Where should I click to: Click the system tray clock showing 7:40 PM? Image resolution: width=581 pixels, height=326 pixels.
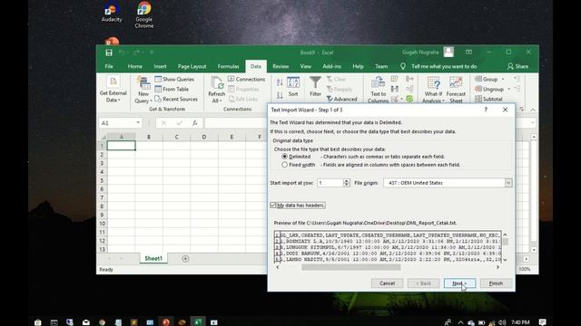tap(520, 322)
